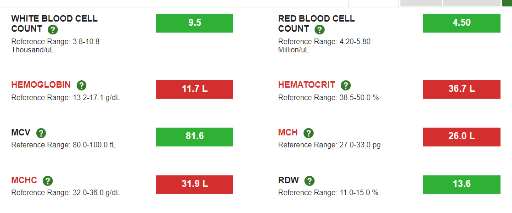Select the green 9.5 result box
512x213 pixels.
[195, 23]
